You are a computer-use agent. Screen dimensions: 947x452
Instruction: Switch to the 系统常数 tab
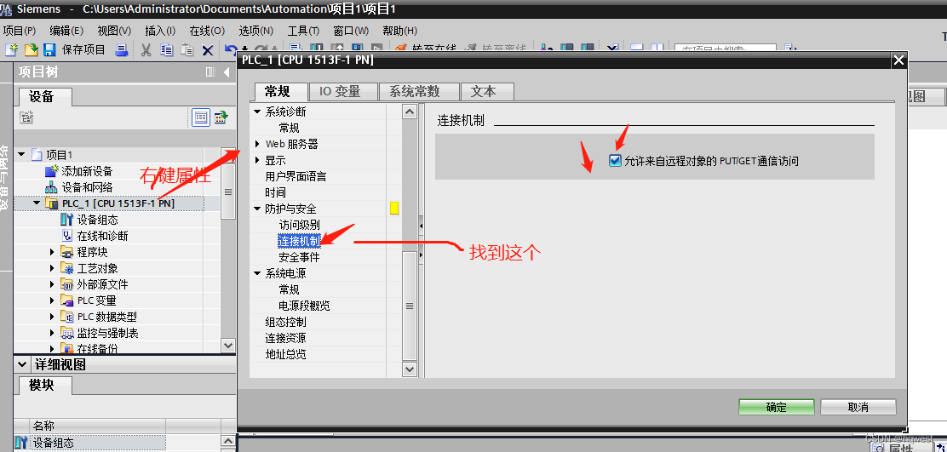[419, 92]
